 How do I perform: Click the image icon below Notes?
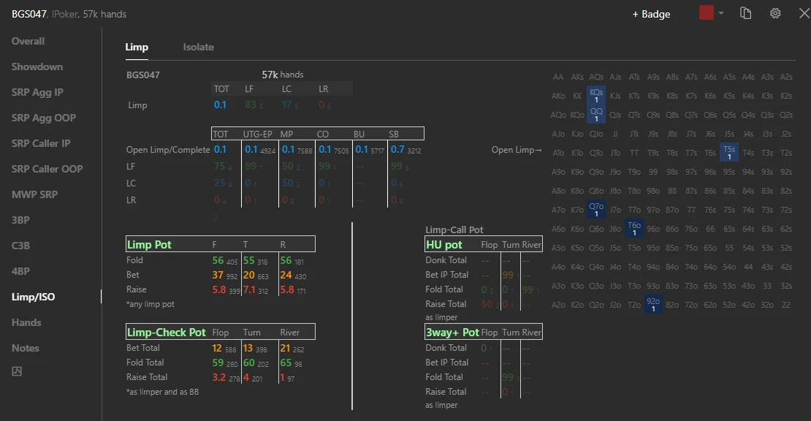coord(17,371)
